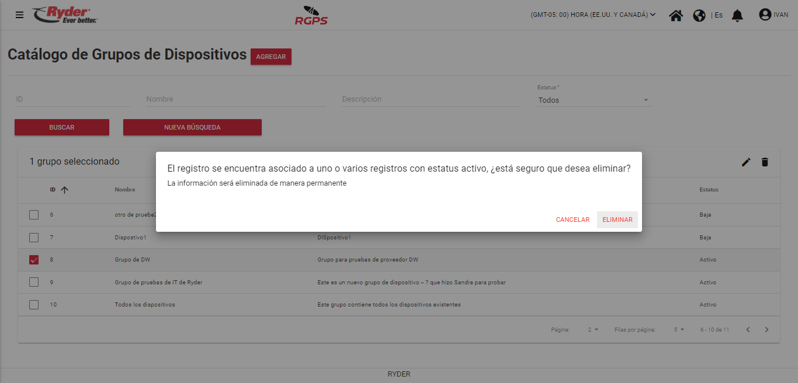Go to next page of results
798x383 pixels.
767,330
